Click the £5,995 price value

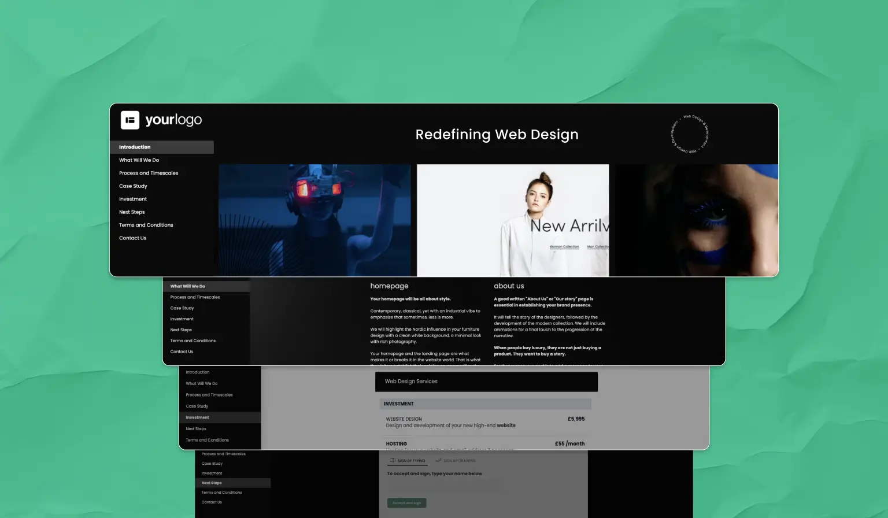576,419
